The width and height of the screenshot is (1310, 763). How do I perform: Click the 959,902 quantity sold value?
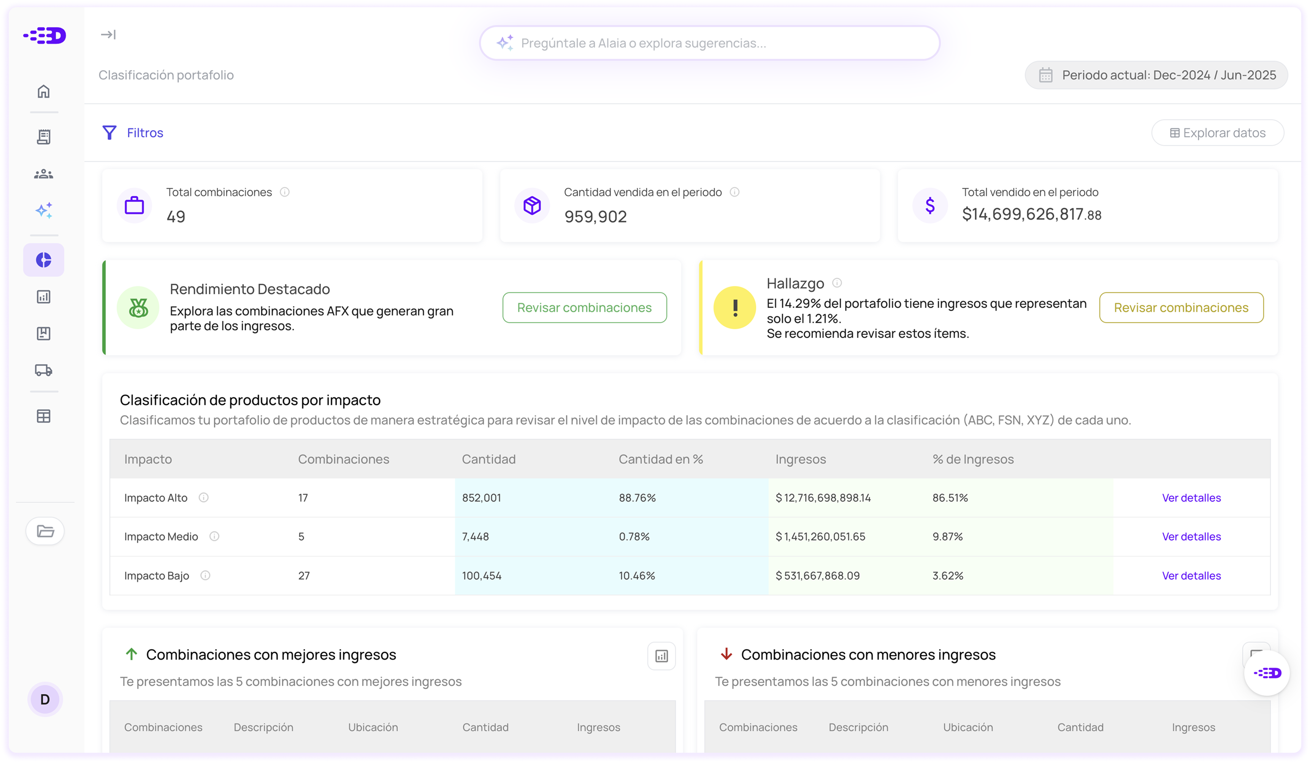596,217
